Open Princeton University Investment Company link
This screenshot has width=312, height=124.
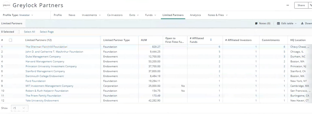(51, 66)
